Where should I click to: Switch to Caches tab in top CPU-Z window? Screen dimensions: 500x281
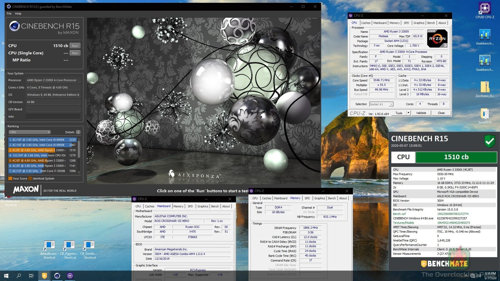coord(366,23)
